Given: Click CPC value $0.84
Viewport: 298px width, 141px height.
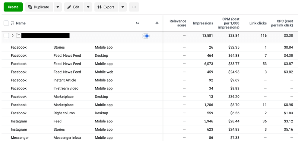Looking at the screenshot, I should point(288,47).
